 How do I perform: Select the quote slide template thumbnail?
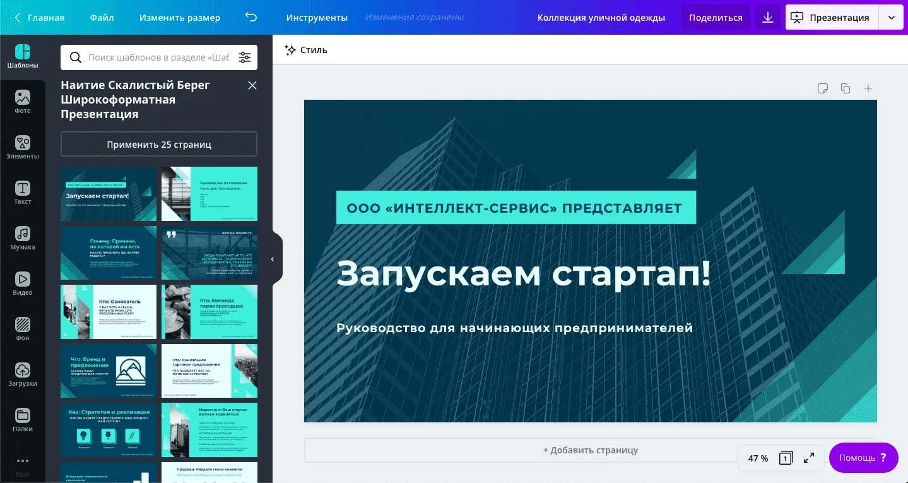209,253
